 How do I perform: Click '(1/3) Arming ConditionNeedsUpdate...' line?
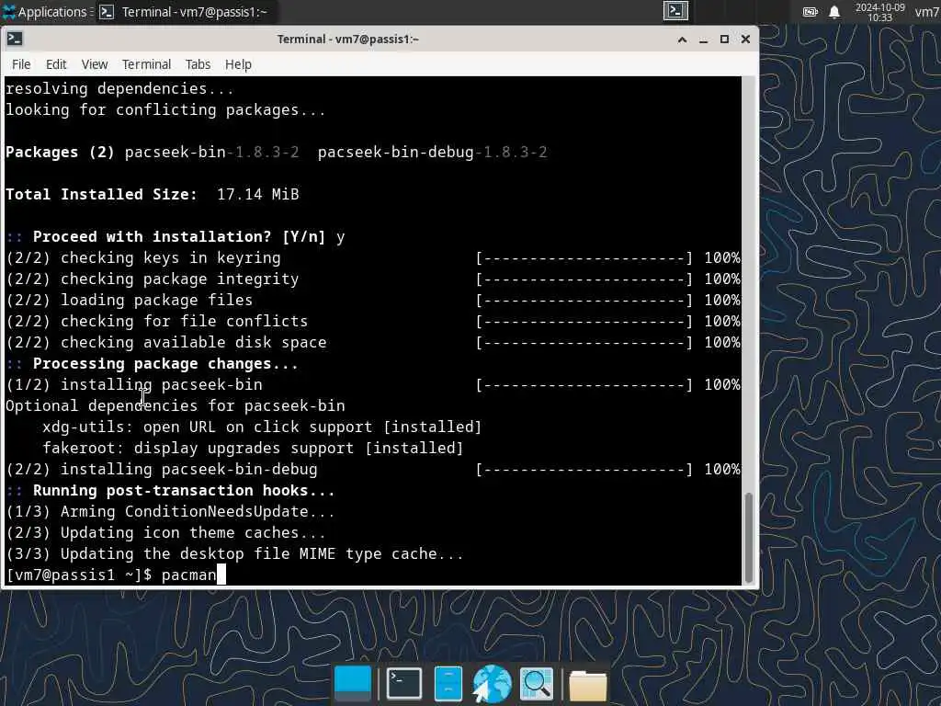click(x=170, y=511)
